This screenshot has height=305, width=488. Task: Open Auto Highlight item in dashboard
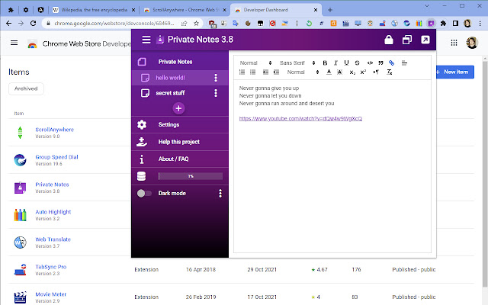coord(53,212)
